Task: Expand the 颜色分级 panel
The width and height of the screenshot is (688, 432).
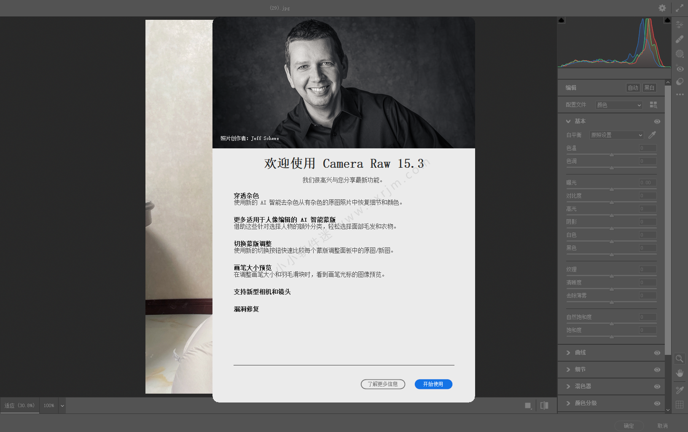Action: [x=568, y=403]
